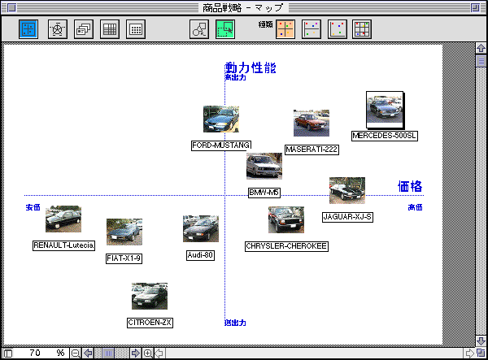The image size is (488, 360).
Task: Select the JAGUAR-XJ-S car thumbnail
Action: [347, 191]
